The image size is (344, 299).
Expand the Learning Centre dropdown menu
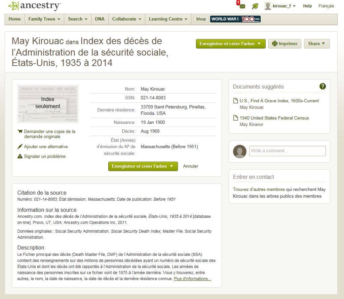[168, 19]
